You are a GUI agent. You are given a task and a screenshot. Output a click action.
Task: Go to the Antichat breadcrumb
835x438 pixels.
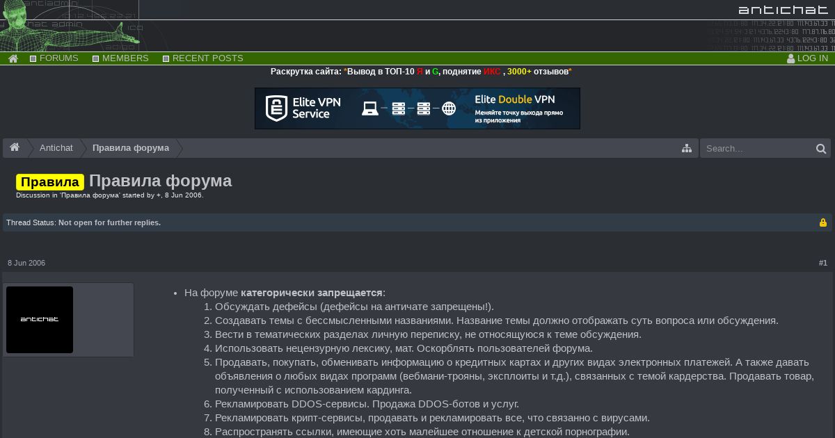click(56, 148)
